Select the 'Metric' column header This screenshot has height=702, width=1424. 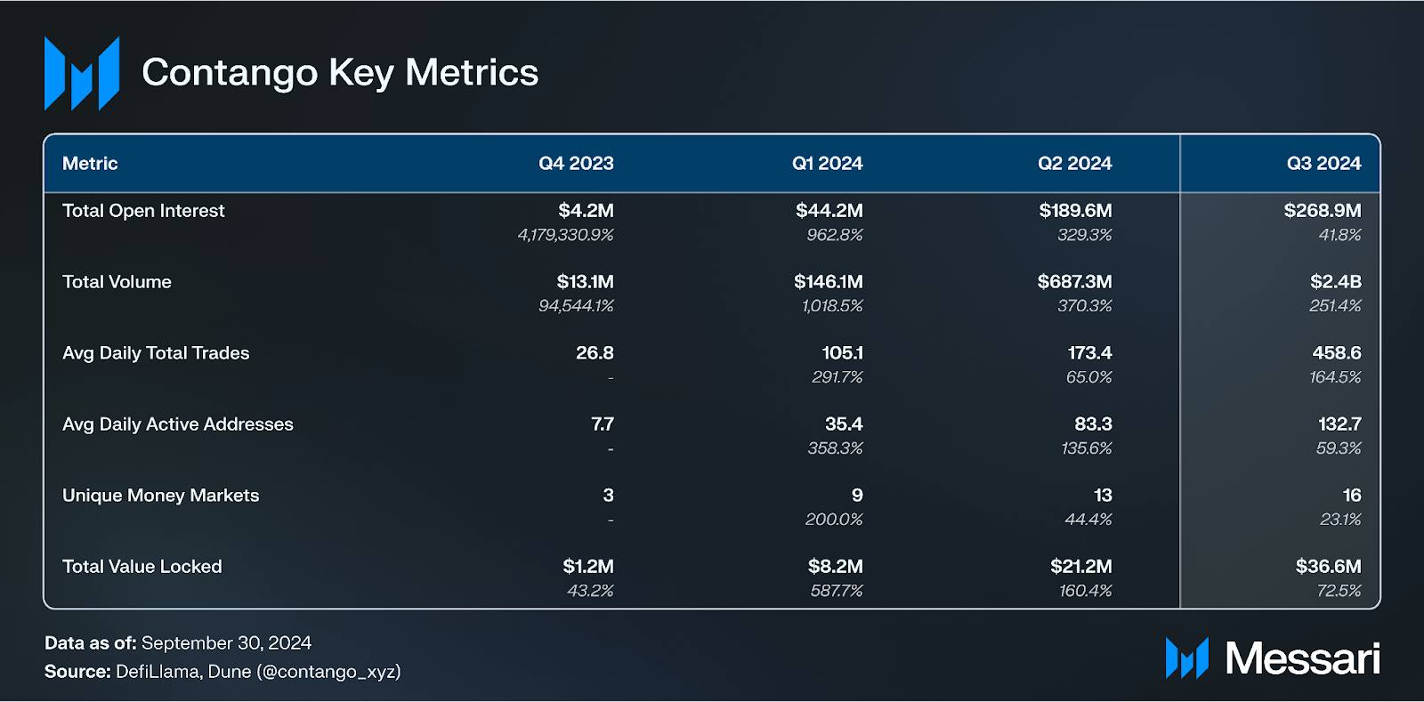tap(90, 164)
